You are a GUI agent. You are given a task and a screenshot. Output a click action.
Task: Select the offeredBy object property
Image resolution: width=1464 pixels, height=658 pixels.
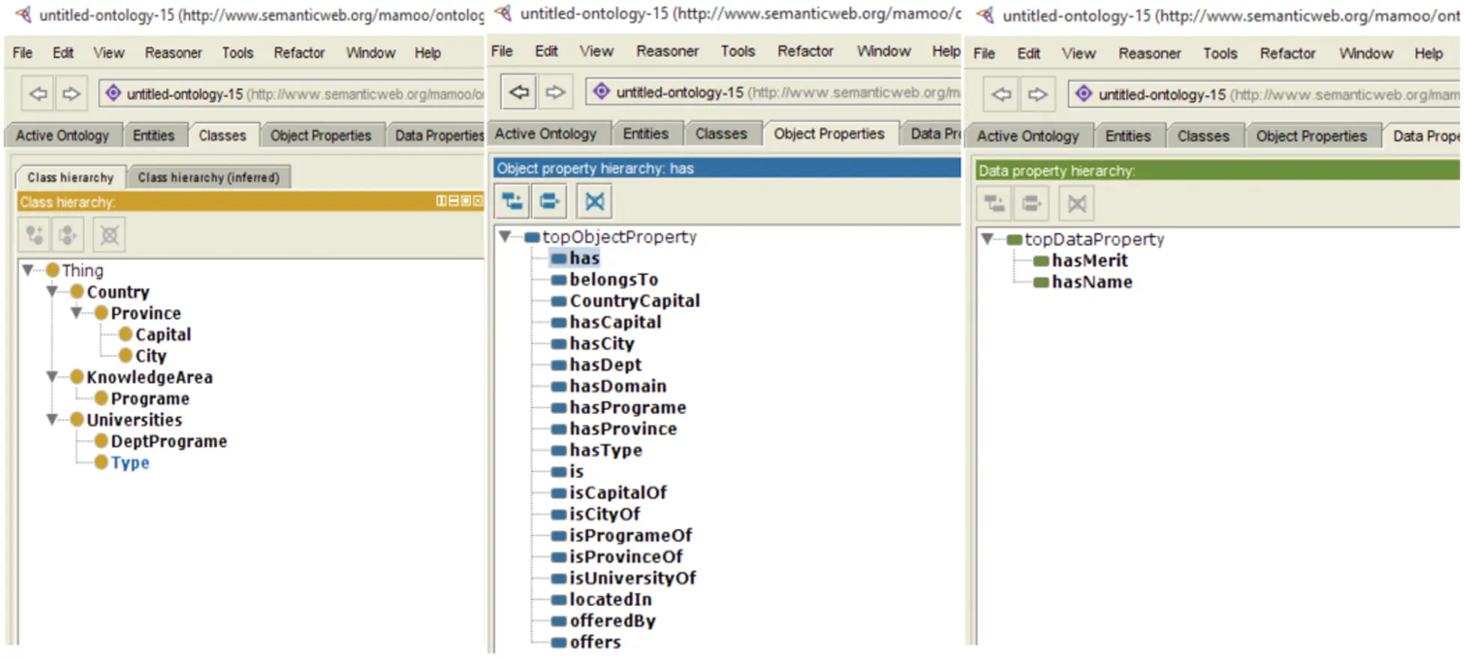point(613,620)
